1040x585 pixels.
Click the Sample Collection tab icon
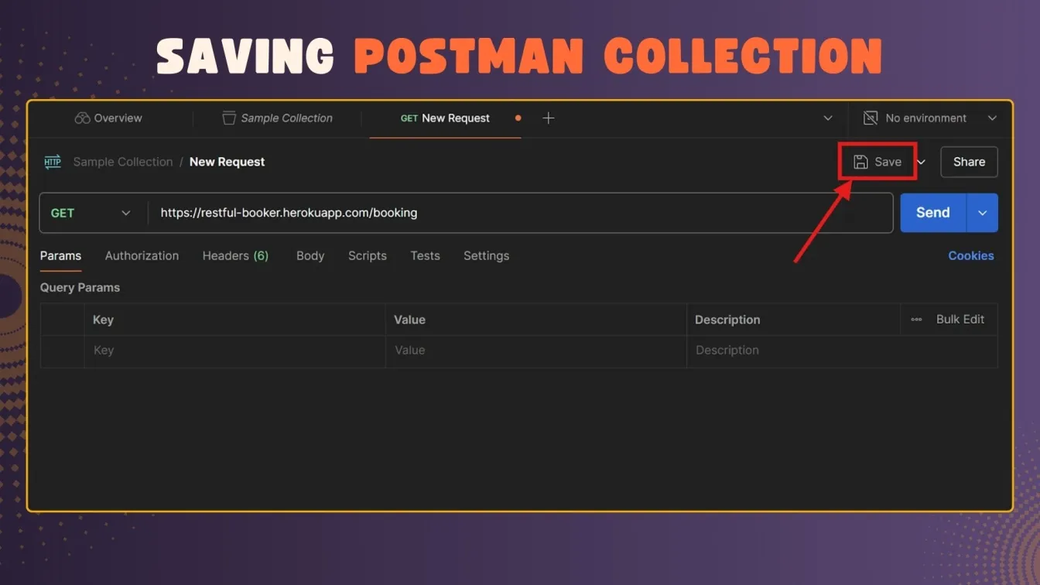[x=228, y=118]
